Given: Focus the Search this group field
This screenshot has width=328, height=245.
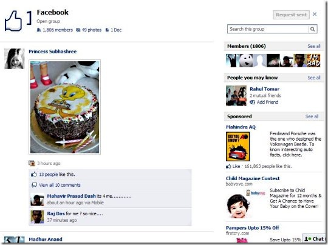Looking at the screenshot, I should coord(268,29).
